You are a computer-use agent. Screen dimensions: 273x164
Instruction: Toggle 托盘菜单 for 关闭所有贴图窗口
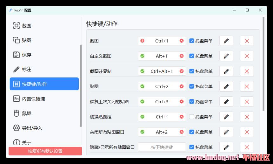[191, 132]
